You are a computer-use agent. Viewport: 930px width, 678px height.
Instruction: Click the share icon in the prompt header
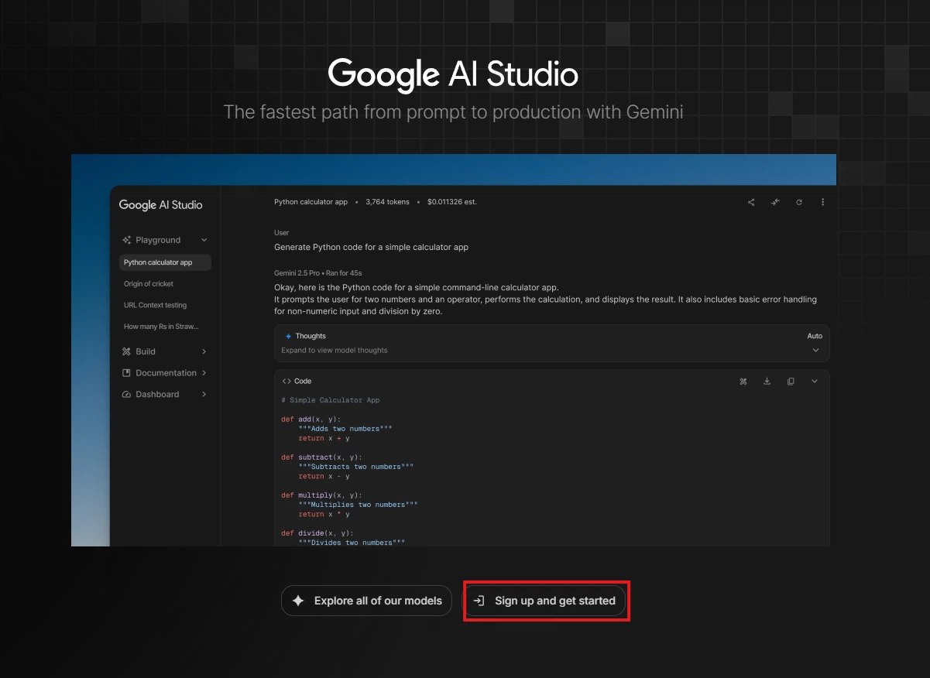point(751,202)
